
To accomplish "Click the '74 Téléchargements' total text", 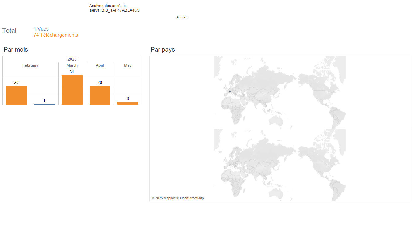I will click(x=56, y=35).
